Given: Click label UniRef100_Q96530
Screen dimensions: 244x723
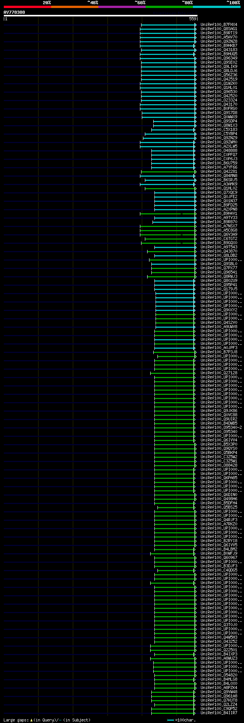Looking at the screenshot, I should click(219, 92).
